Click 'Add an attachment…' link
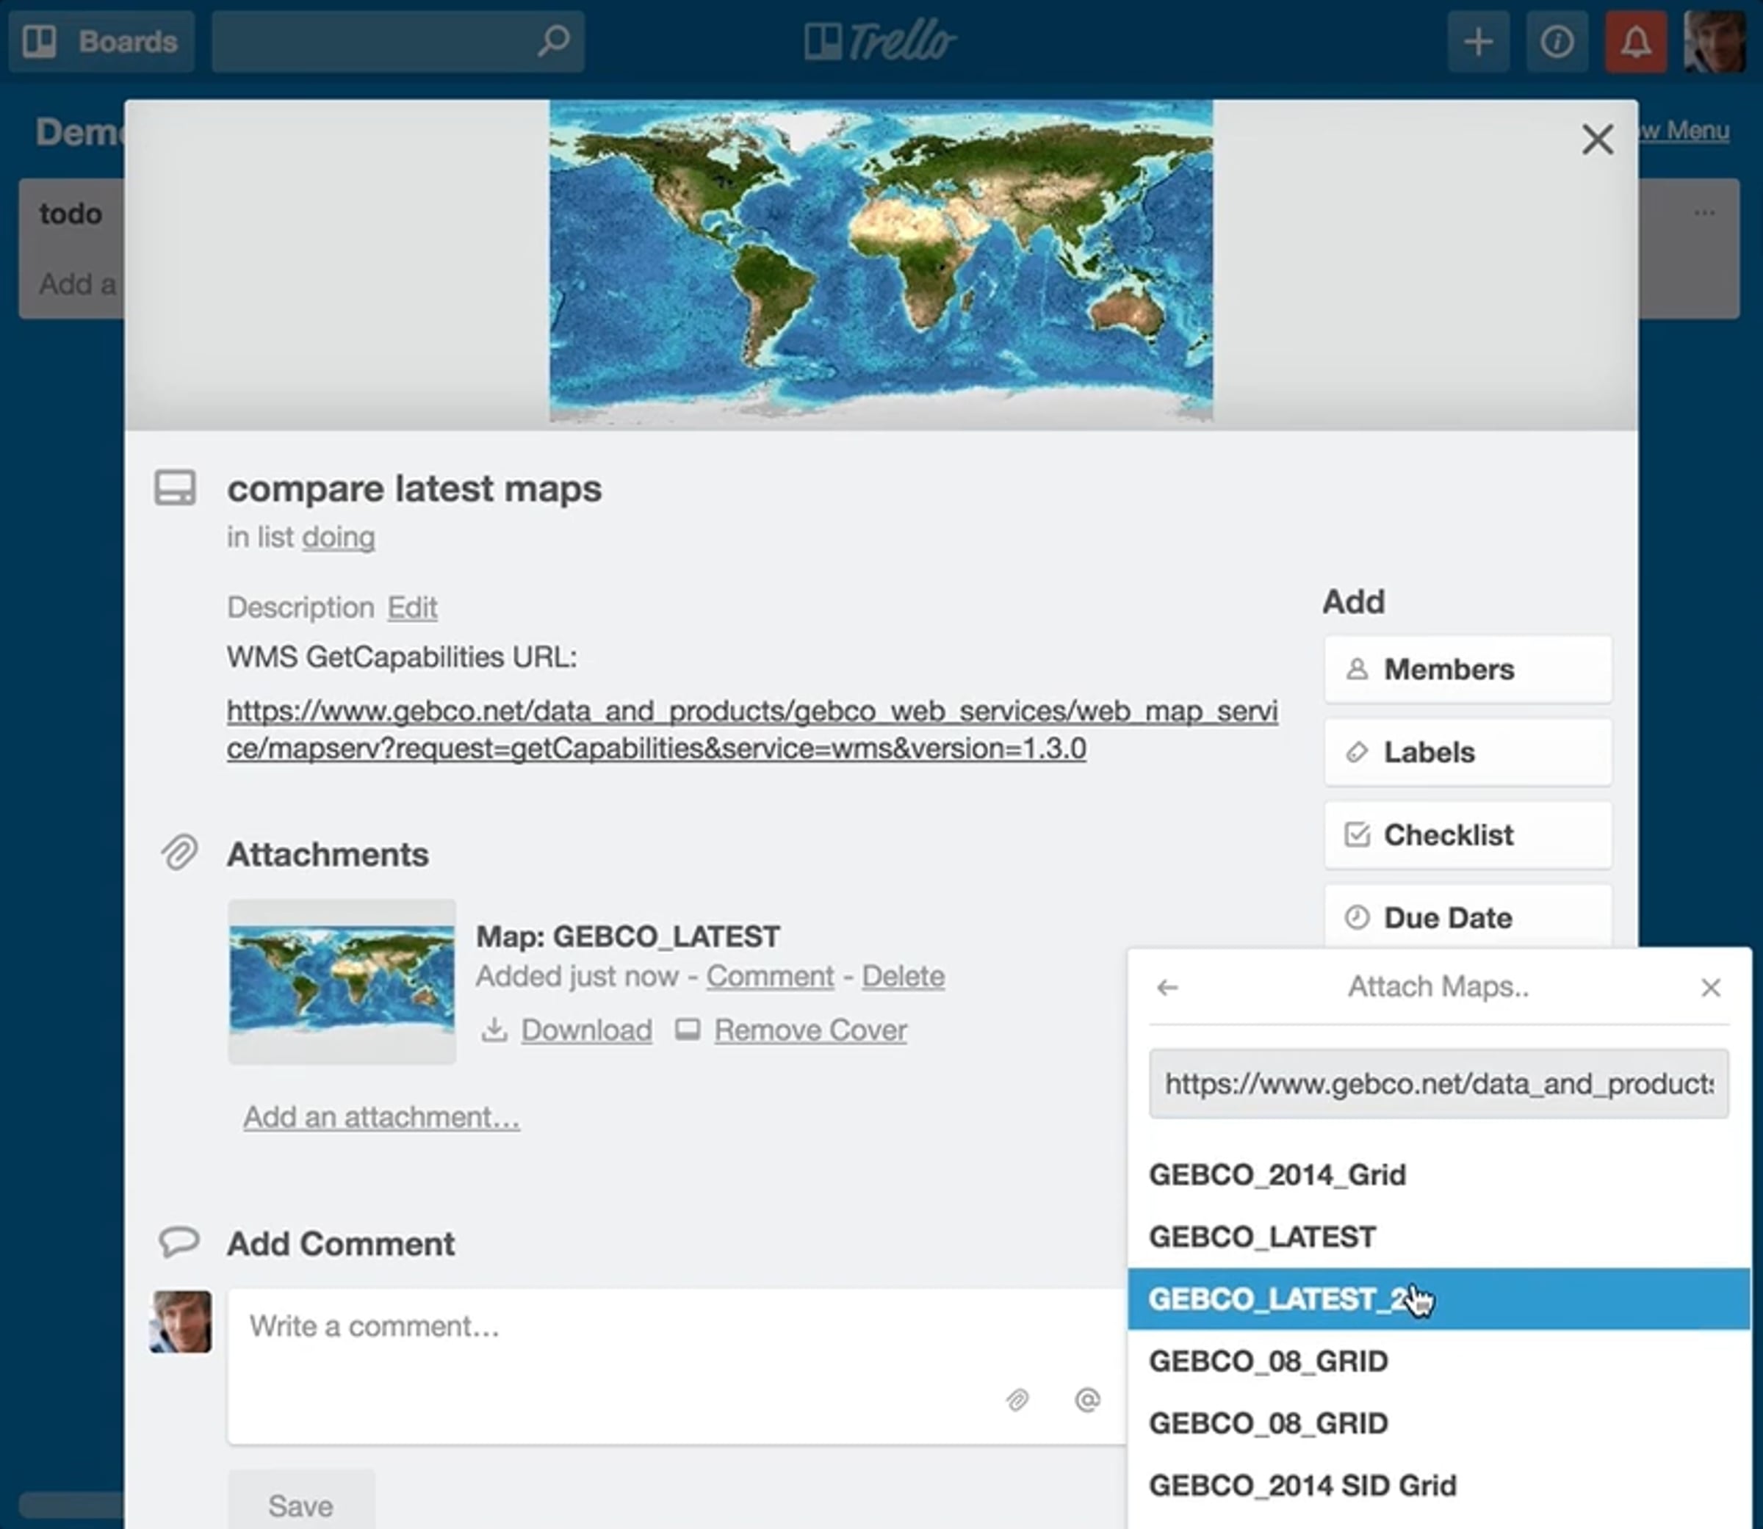The image size is (1763, 1529). coord(381,1117)
